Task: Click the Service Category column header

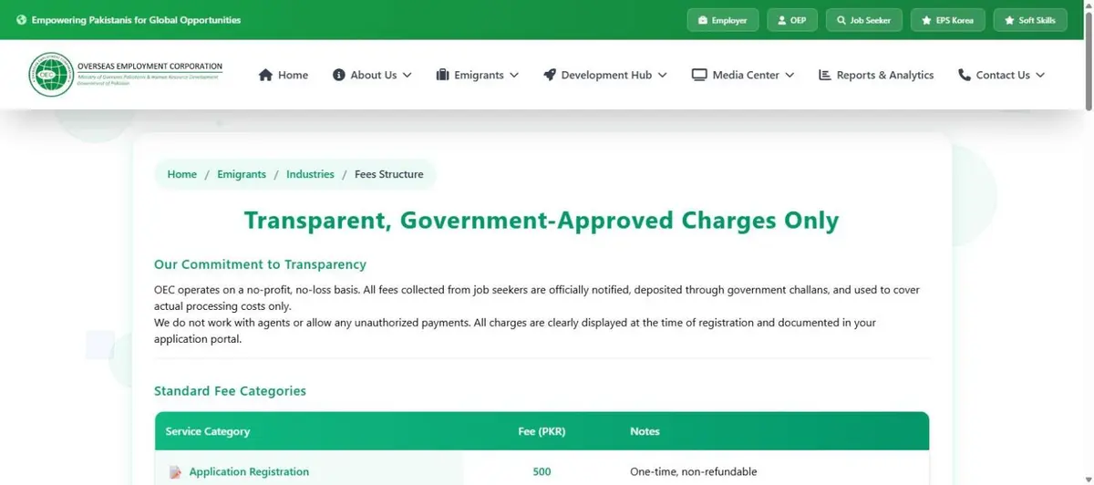Action: click(208, 431)
